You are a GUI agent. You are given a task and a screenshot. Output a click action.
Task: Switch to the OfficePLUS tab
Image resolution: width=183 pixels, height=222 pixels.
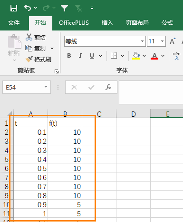74,23
